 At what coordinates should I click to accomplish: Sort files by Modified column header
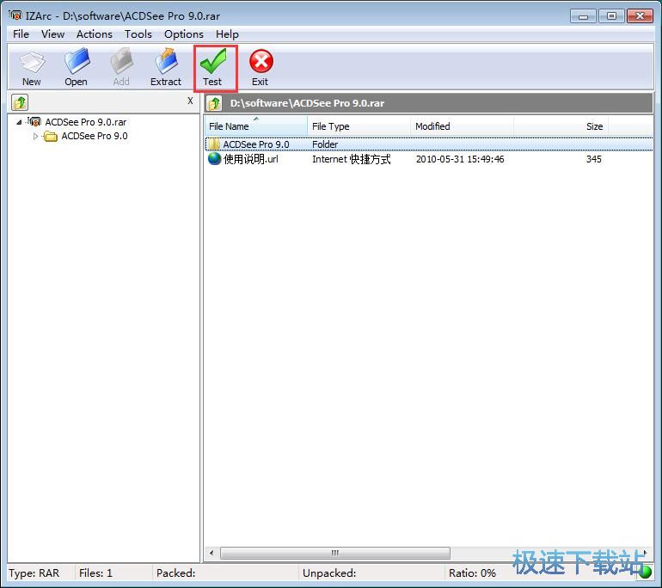click(461, 126)
